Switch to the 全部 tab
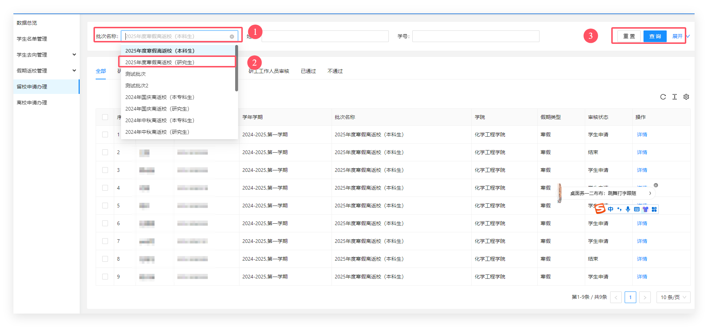708x327 pixels. point(101,71)
